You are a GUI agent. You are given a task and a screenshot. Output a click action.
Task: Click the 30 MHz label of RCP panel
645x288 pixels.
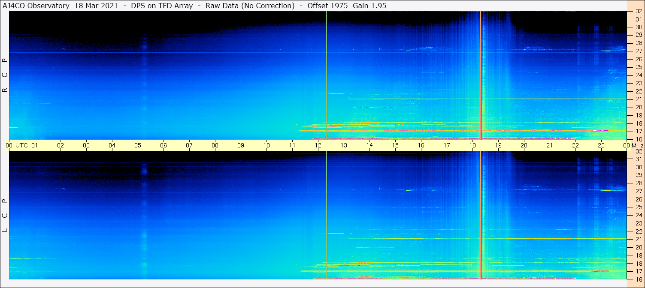[638, 27]
